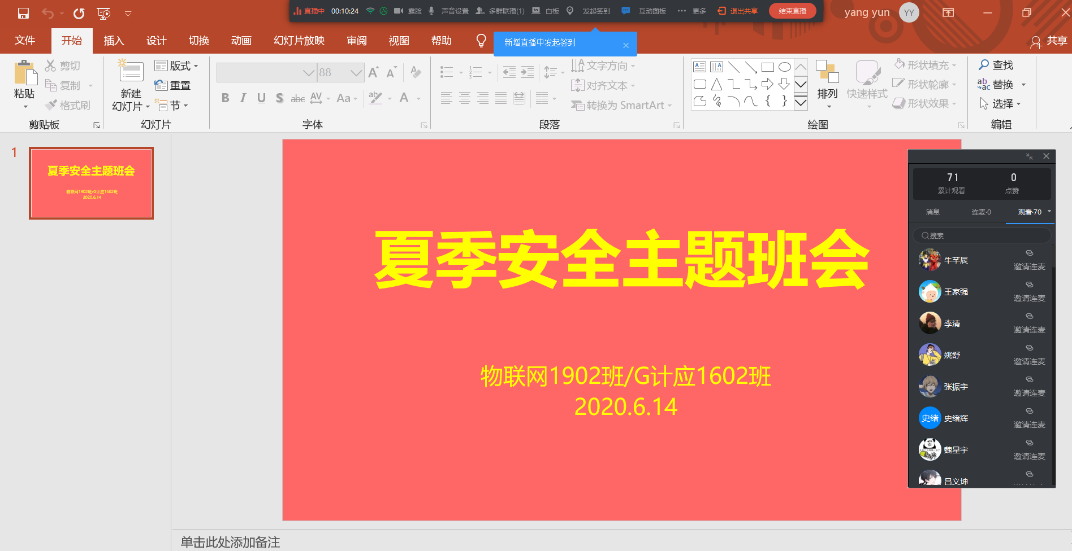Invite 牛芊辰 with 邀请连麦
The image size is (1072, 551).
point(1029,261)
